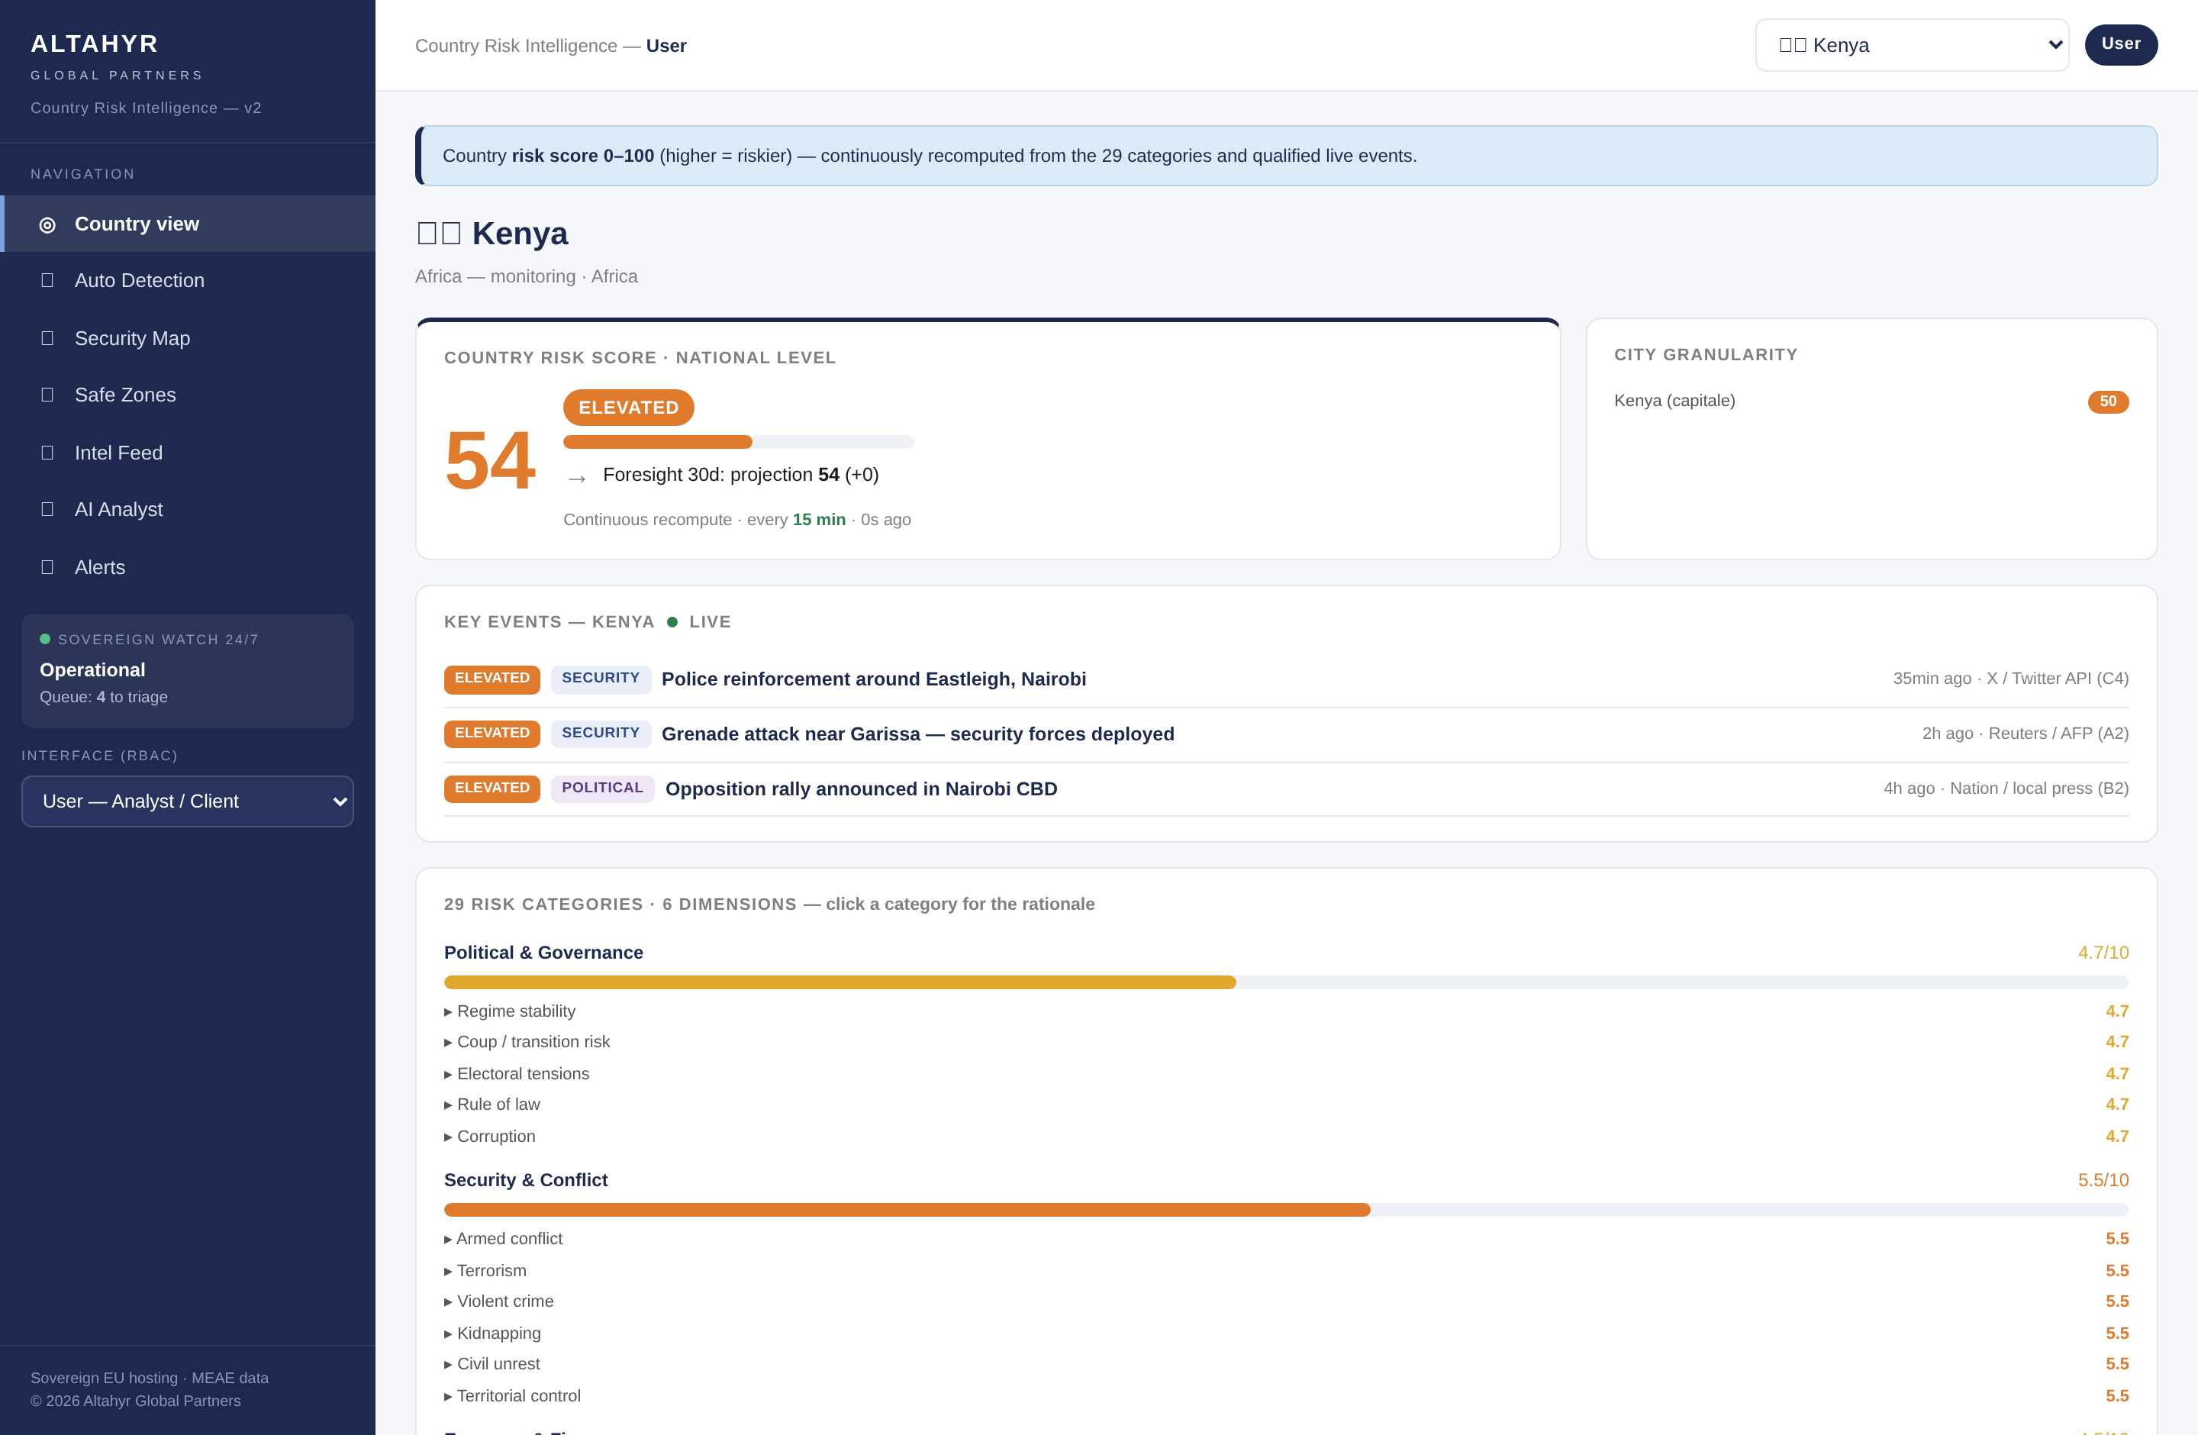This screenshot has height=1435, width=2198.
Task: Expand the Rule of law rationale
Action: click(1287, 1104)
